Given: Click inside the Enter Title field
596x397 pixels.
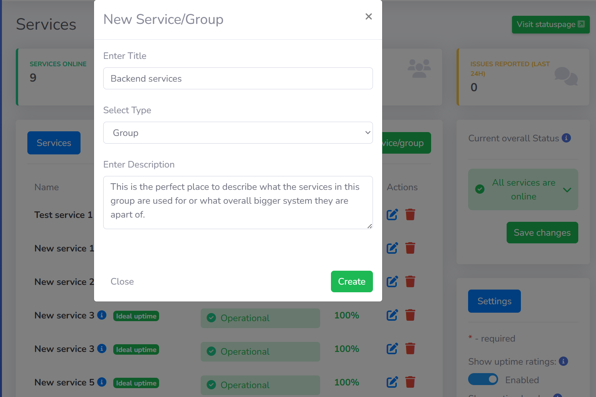Looking at the screenshot, I should pos(238,78).
